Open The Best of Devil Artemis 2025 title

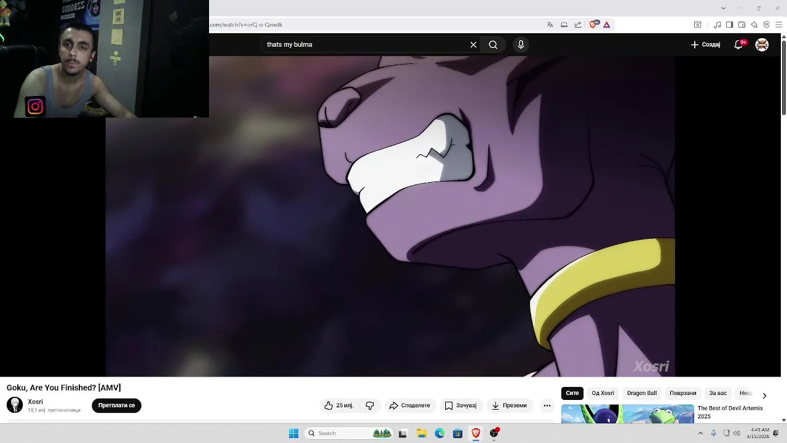(x=730, y=412)
